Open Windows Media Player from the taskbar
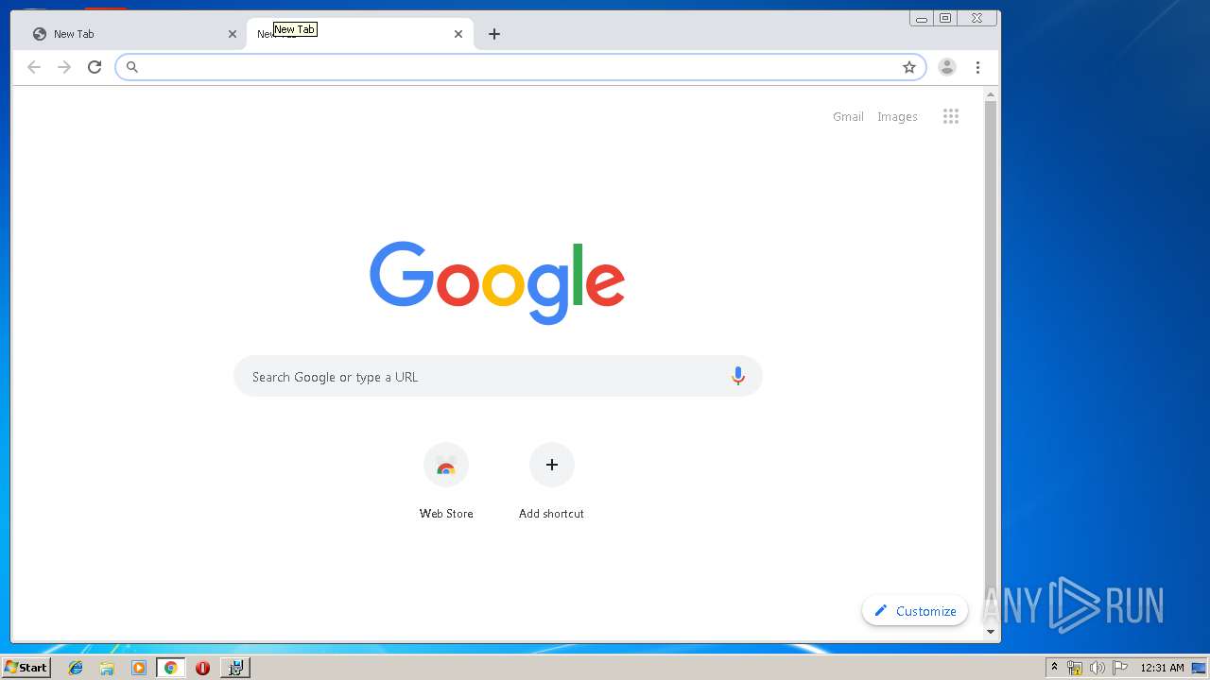This screenshot has height=680, width=1210. (139, 668)
